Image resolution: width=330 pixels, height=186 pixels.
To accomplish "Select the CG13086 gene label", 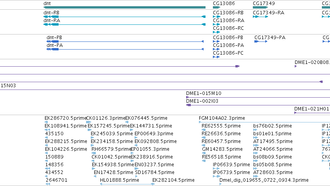I will point(224,3).
